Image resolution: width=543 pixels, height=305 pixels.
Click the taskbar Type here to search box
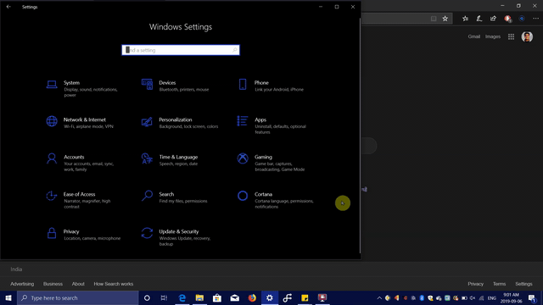click(x=78, y=297)
